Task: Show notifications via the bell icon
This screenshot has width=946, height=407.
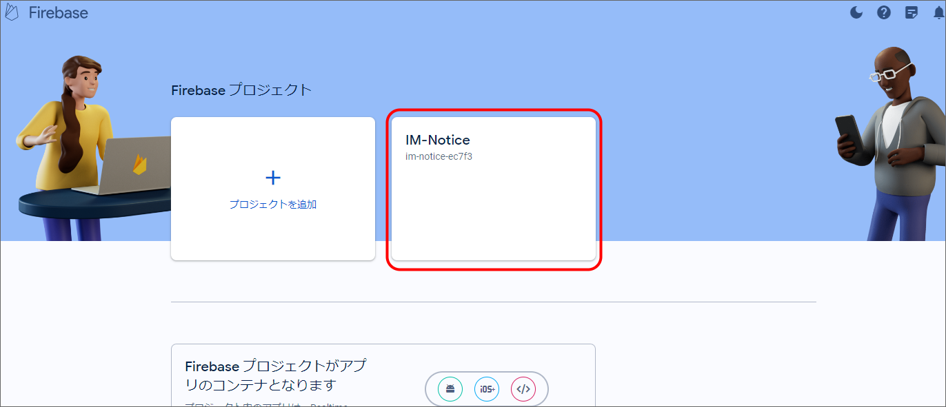Action: (939, 12)
